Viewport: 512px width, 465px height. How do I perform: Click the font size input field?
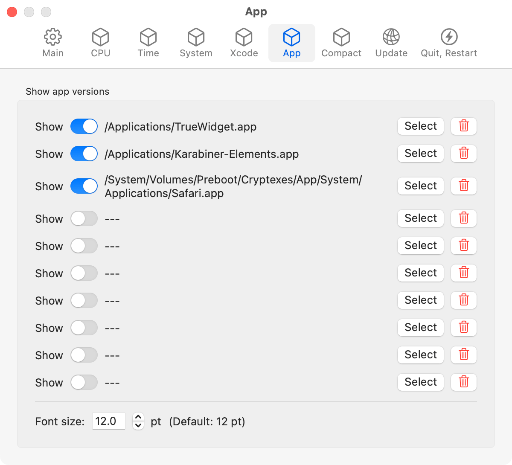click(108, 421)
